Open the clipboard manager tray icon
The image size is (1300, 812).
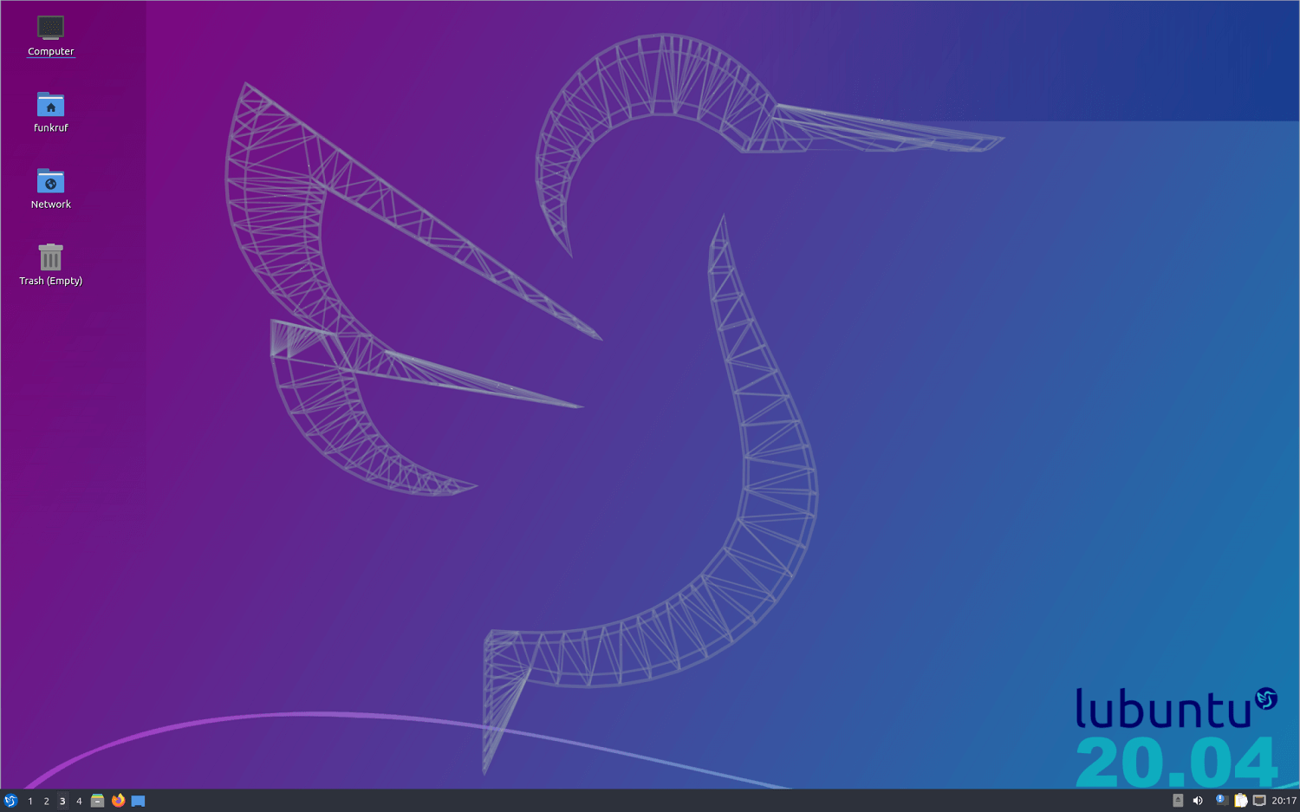tap(1241, 801)
